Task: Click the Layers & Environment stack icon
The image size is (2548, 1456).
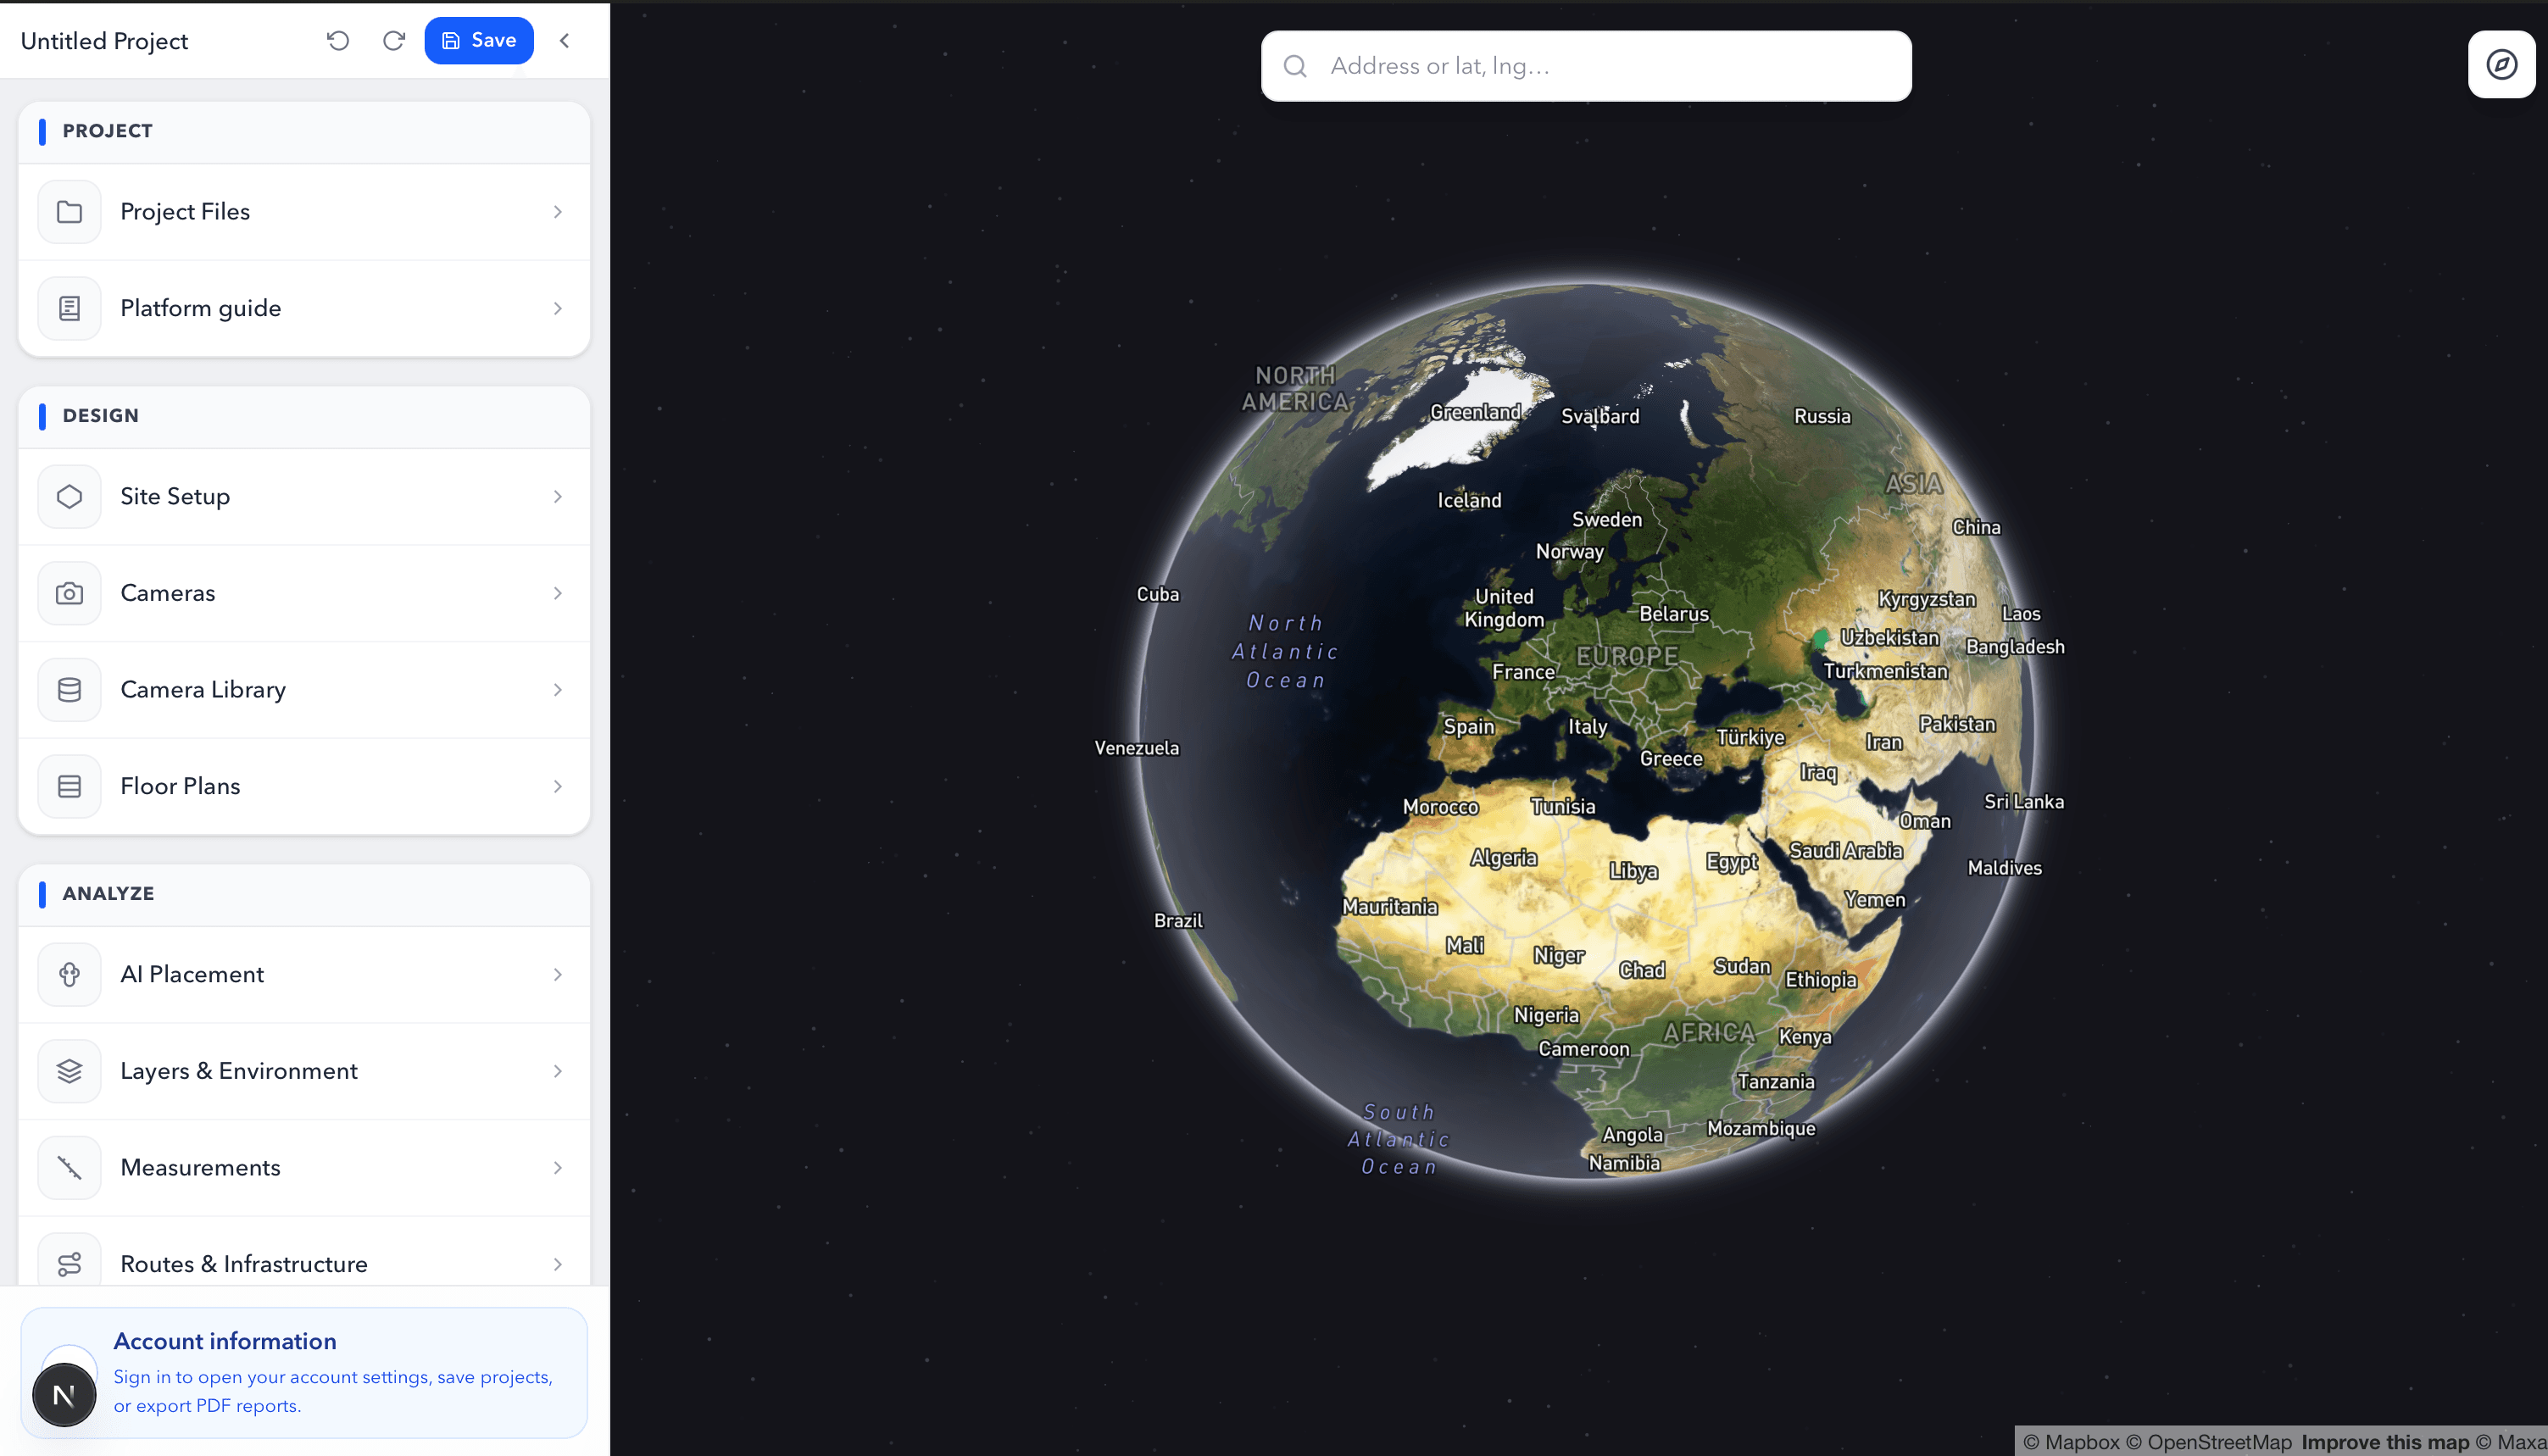Action: pos(69,1071)
